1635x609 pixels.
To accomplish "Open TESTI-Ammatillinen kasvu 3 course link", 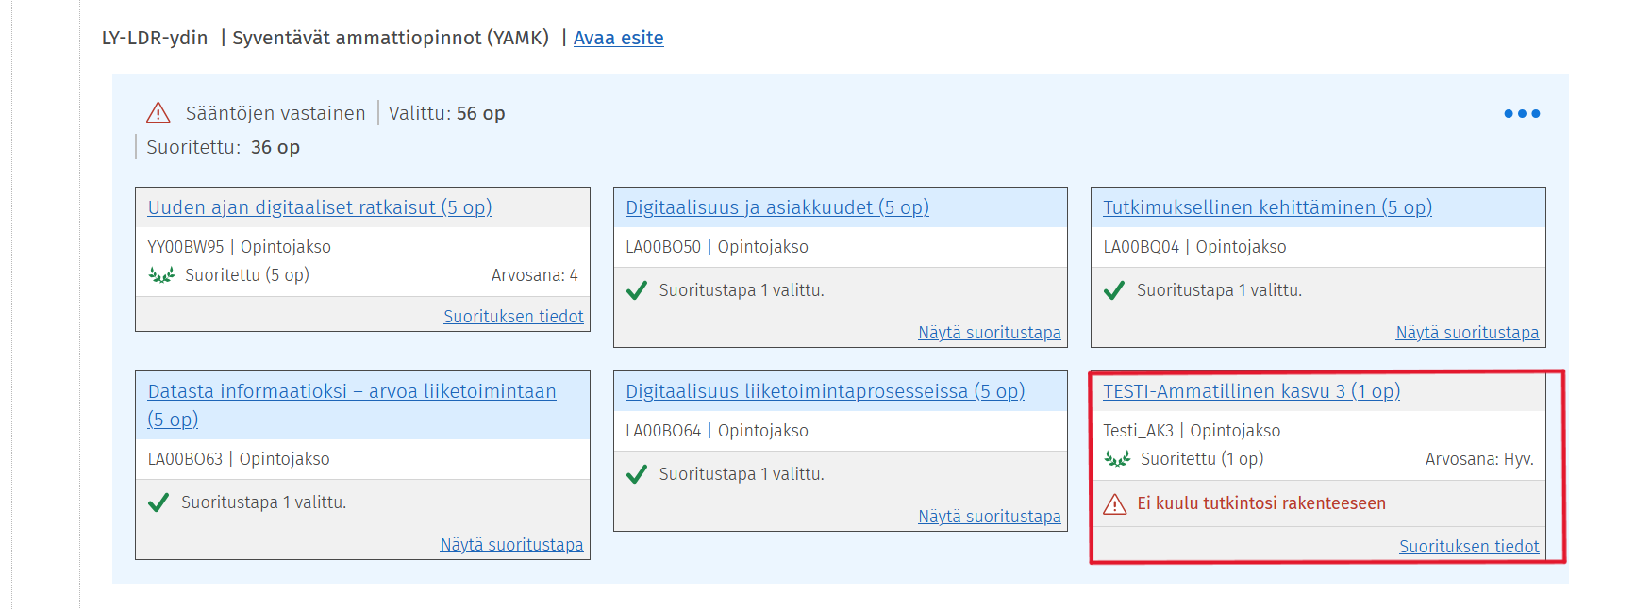I will click(x=1251, y=391).
